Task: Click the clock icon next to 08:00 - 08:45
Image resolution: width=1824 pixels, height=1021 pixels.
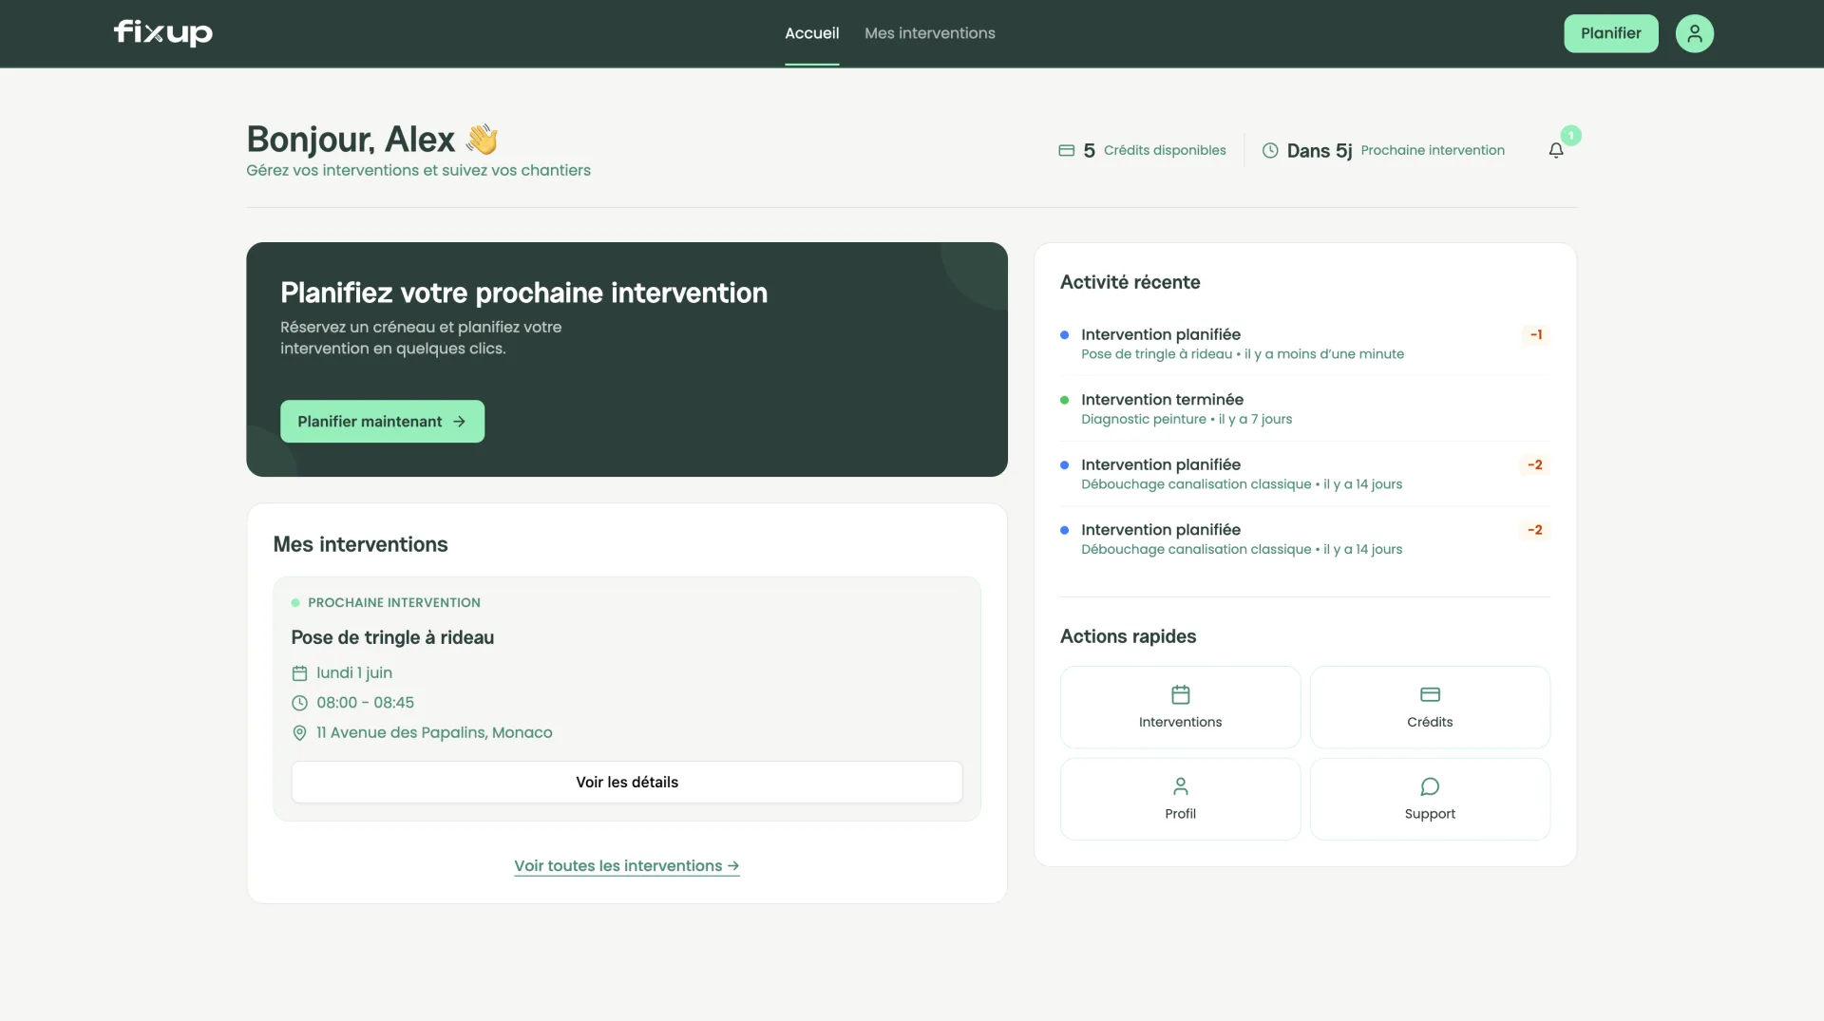Action: [299, 703]
